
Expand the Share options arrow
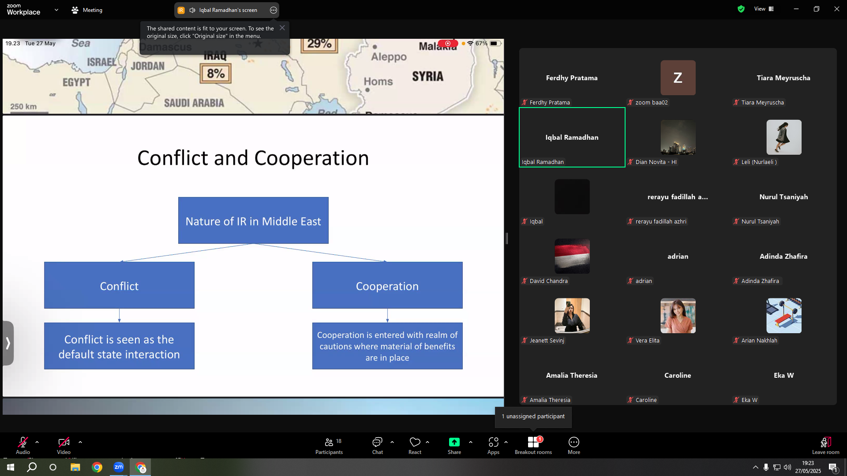471,442
